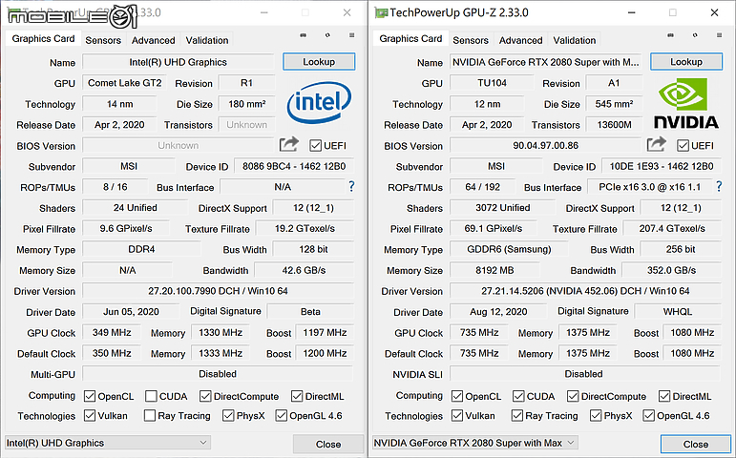Screen dimensions: 736x458
Task: Toggle Vulkan checkbox in the NVIDIA window
Action: tap(457, 416)
